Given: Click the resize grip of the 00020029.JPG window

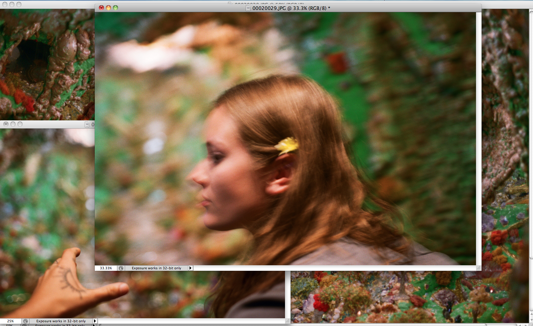Looking at the screenshot, I should pyautogui.click(x=478, y=268).
